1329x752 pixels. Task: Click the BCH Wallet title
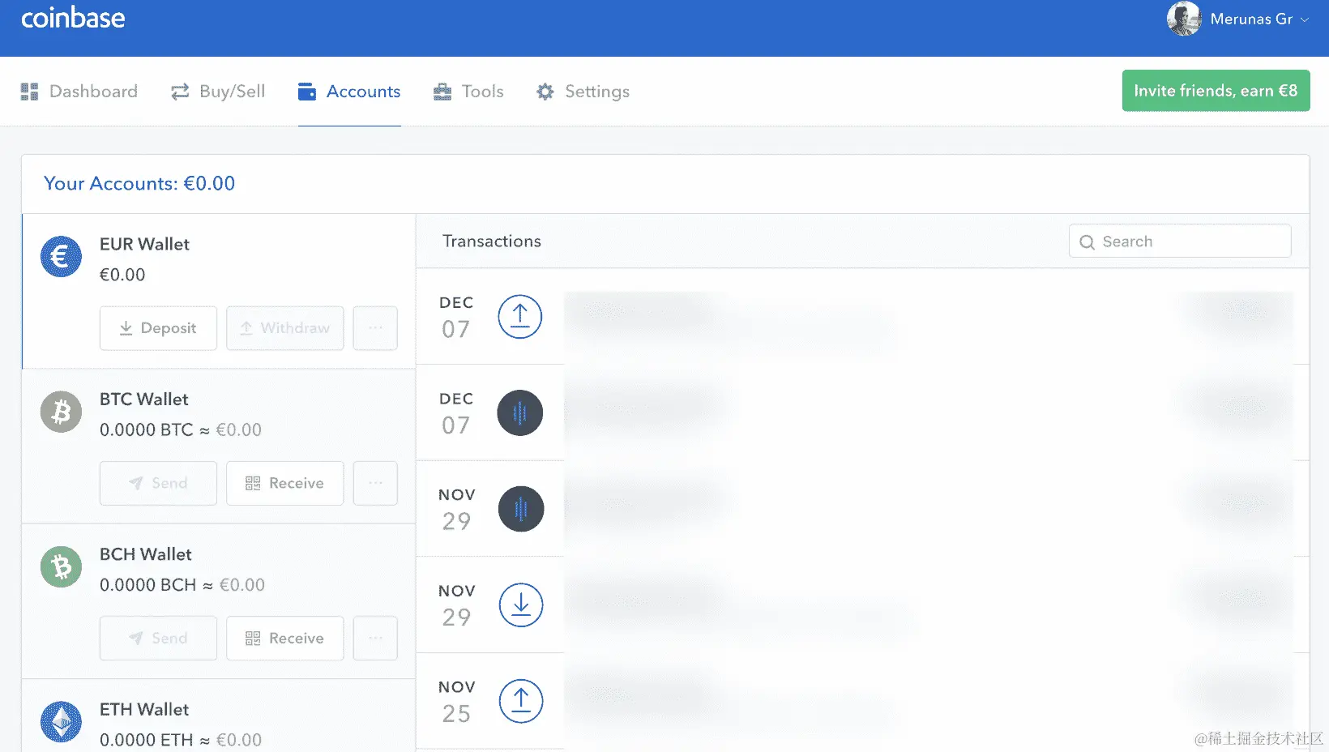[146, 554]
